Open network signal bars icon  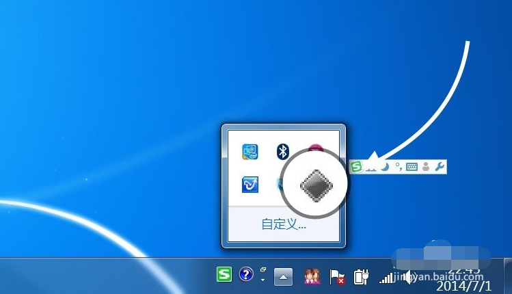(x=388, y=277)
